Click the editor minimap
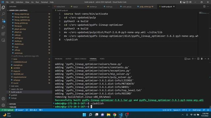Image resolution: width=211 pixels, height=118 pixels. pyautogui.click(x=204, y=33)
